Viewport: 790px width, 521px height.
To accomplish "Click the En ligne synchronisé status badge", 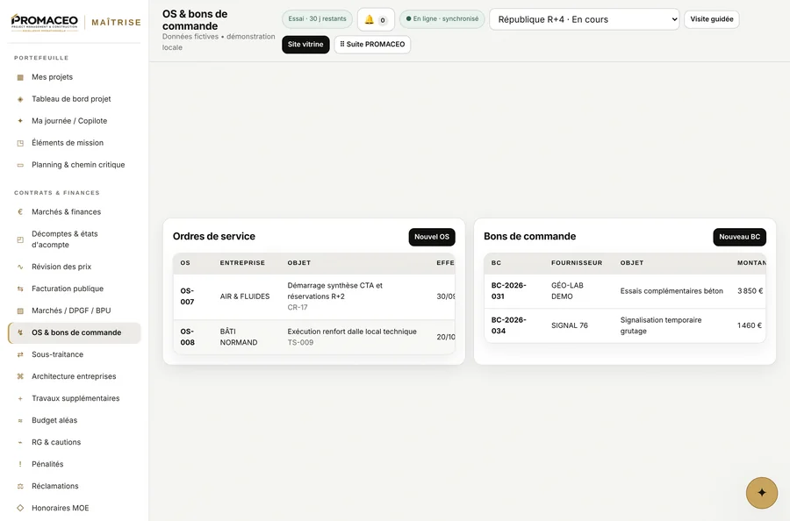I will click(442, 19).
